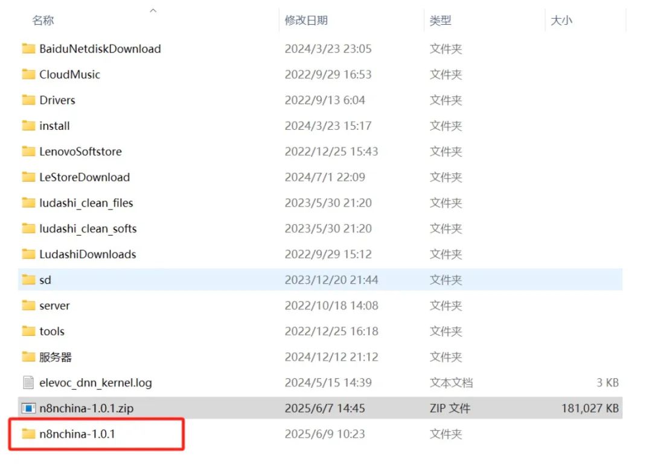Screen dimensions: 652x470
Task: Sort by 类型 column header
Action: tap(440, 21)
